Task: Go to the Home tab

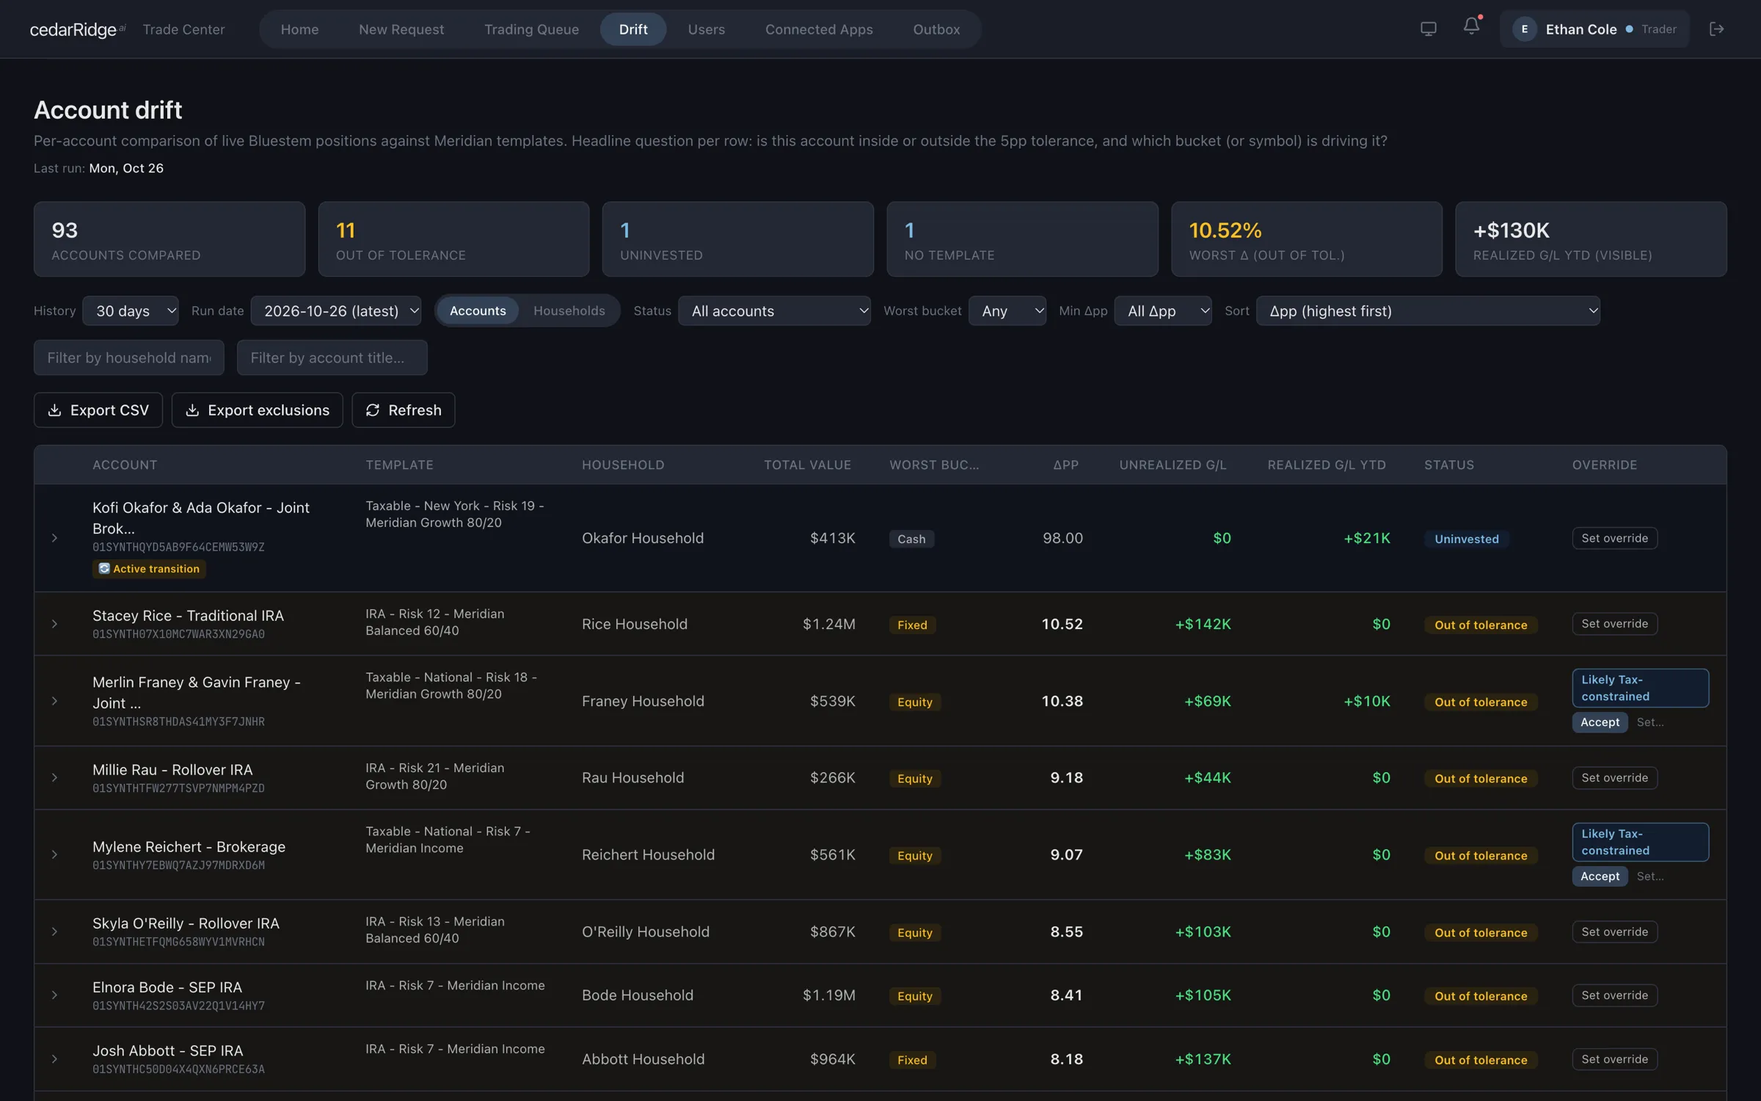Action: (x=299, y=29)
